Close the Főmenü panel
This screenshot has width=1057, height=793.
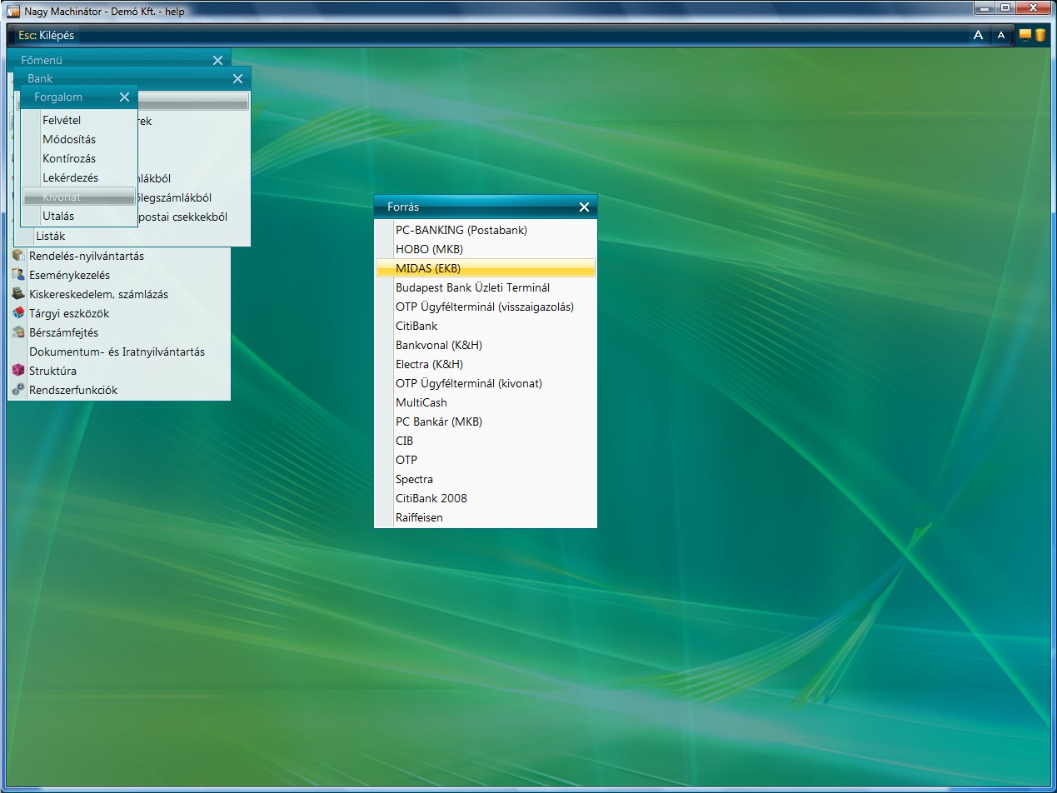click(217, 61)
